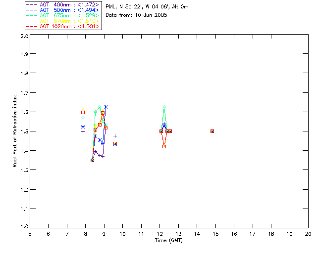317x253 pixels.
Task: Click the AOT 675nm legend entry
Action: (x=62, y=15)
